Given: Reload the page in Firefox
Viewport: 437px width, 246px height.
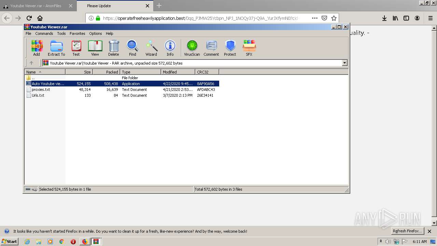Looking at the screenshot, I should coord(29,18).
